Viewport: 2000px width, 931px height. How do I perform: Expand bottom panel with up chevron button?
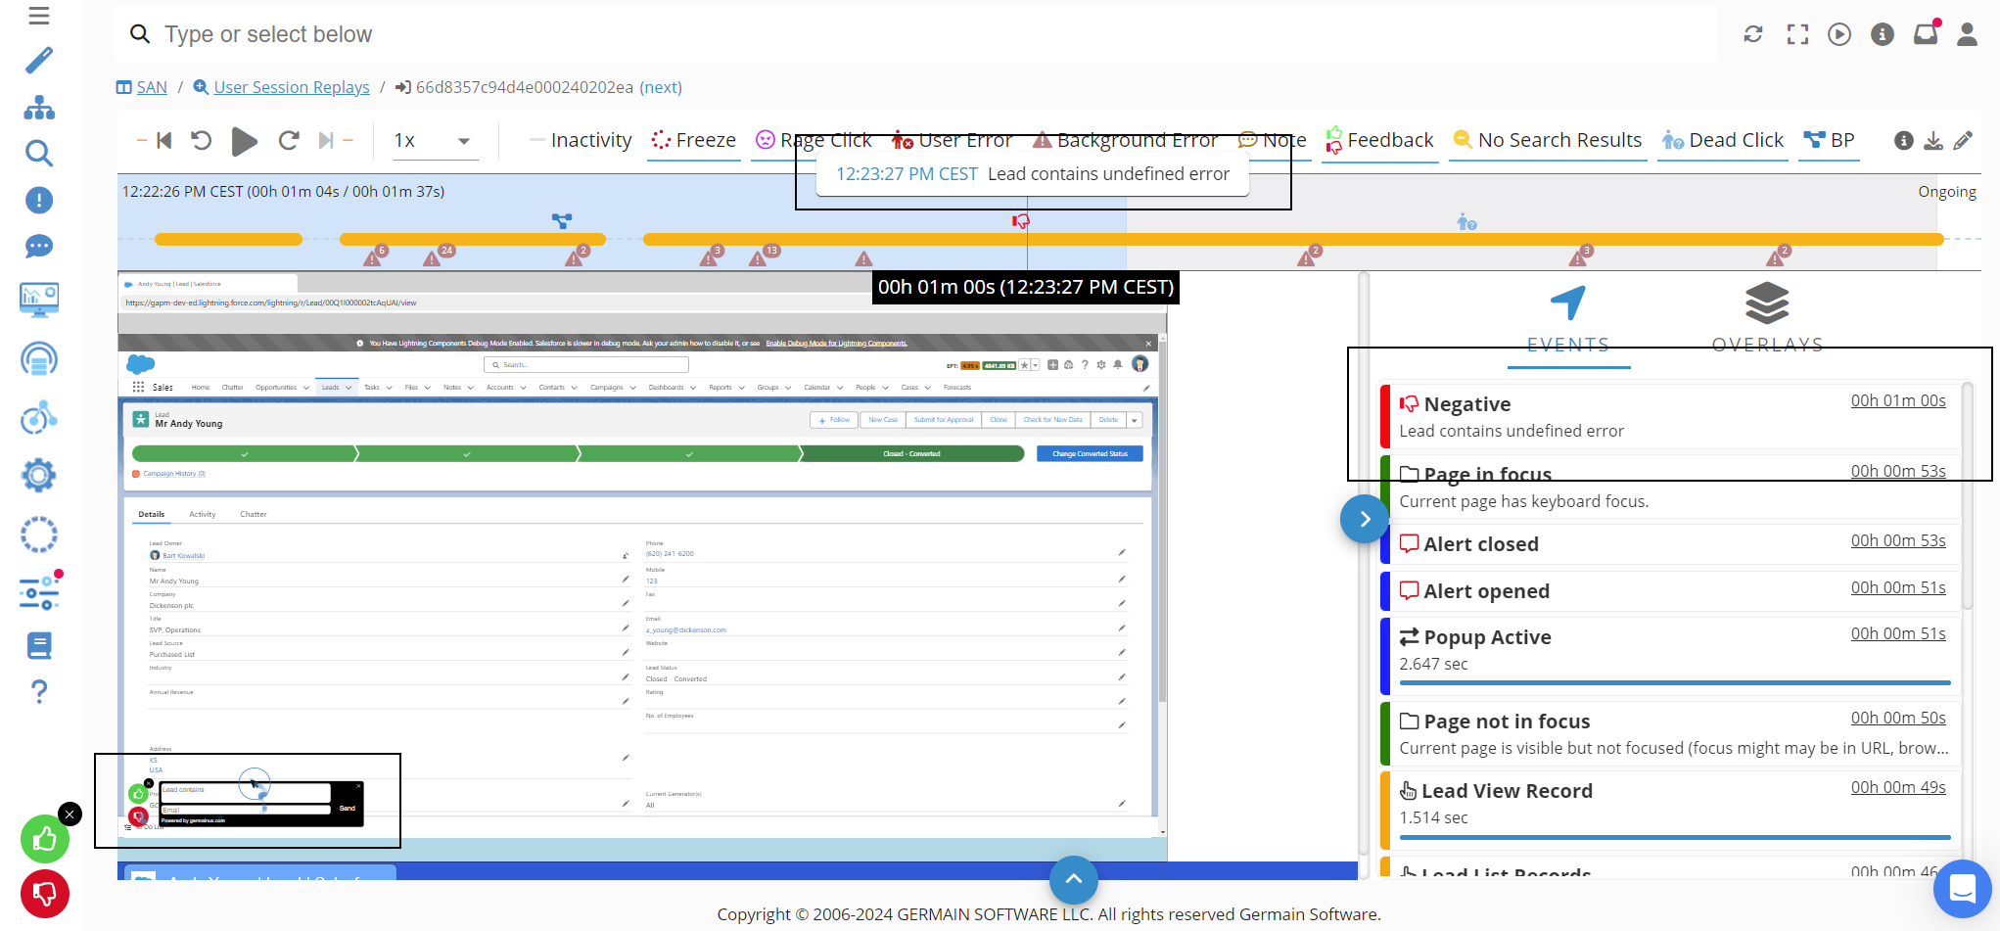1073,879
